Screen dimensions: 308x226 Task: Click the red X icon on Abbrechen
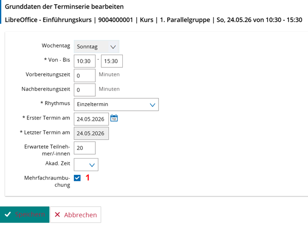(x=58, y=214)
